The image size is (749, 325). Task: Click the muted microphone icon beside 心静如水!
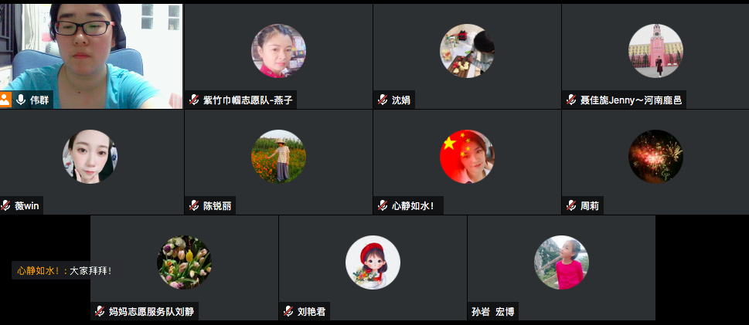[x=383, y=205]
